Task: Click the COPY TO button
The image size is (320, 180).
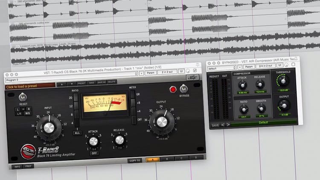Action: pos(134,160)
